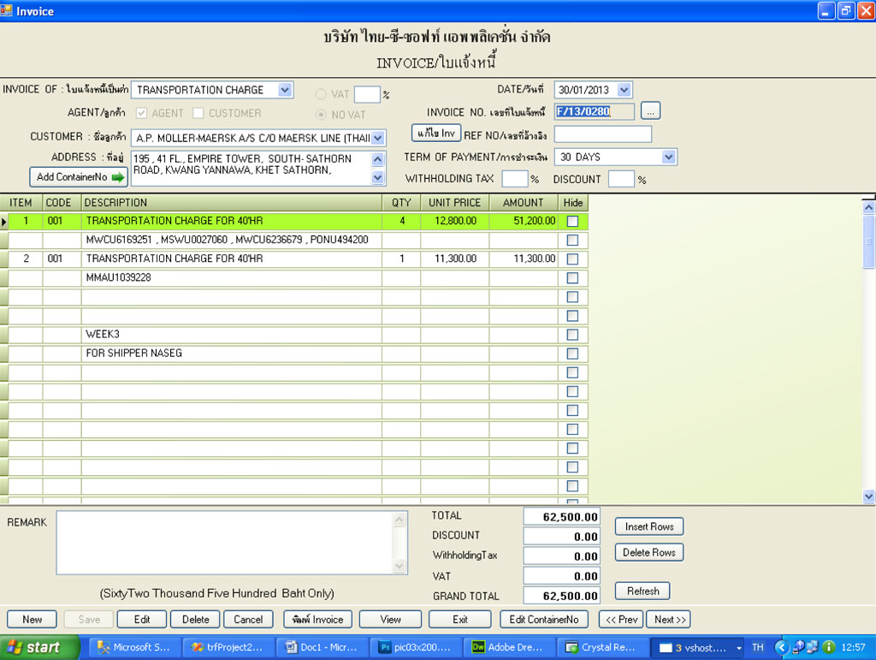Click the Next >> record button
This screenshot has height=660, width=876.
point(669,620)
